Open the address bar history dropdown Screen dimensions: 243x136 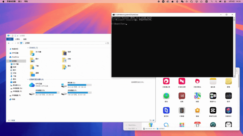coord(105,43)
